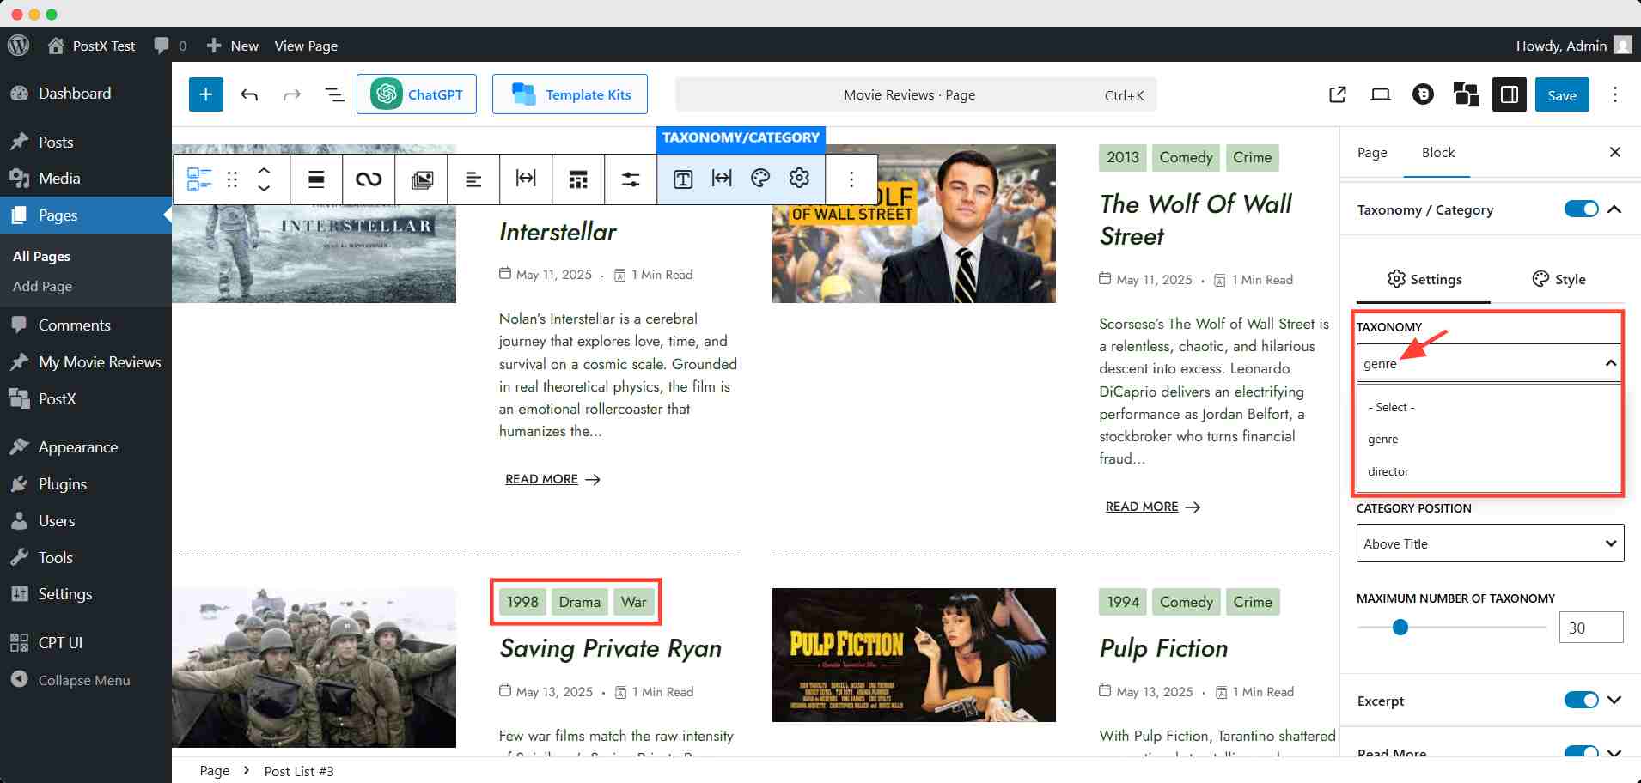
Task: Undo the last change
Action: click(x=249, y=94)
